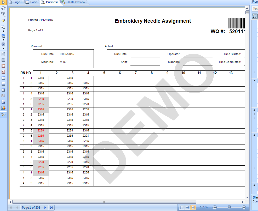Viewport: 258px width, 211px height.
Task: Click the 101% zoom level label
Action: pyautogui.click(x=204, y=207)
